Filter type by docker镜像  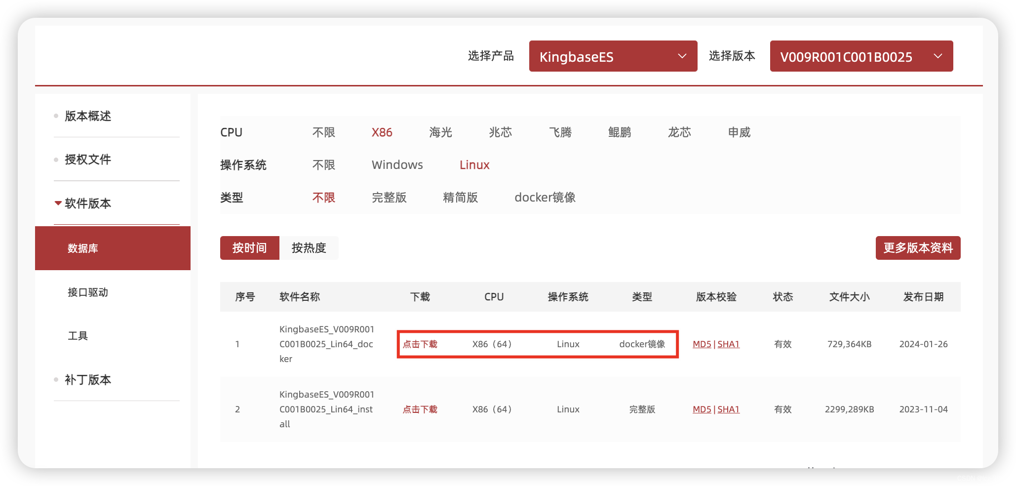point(545,198)
